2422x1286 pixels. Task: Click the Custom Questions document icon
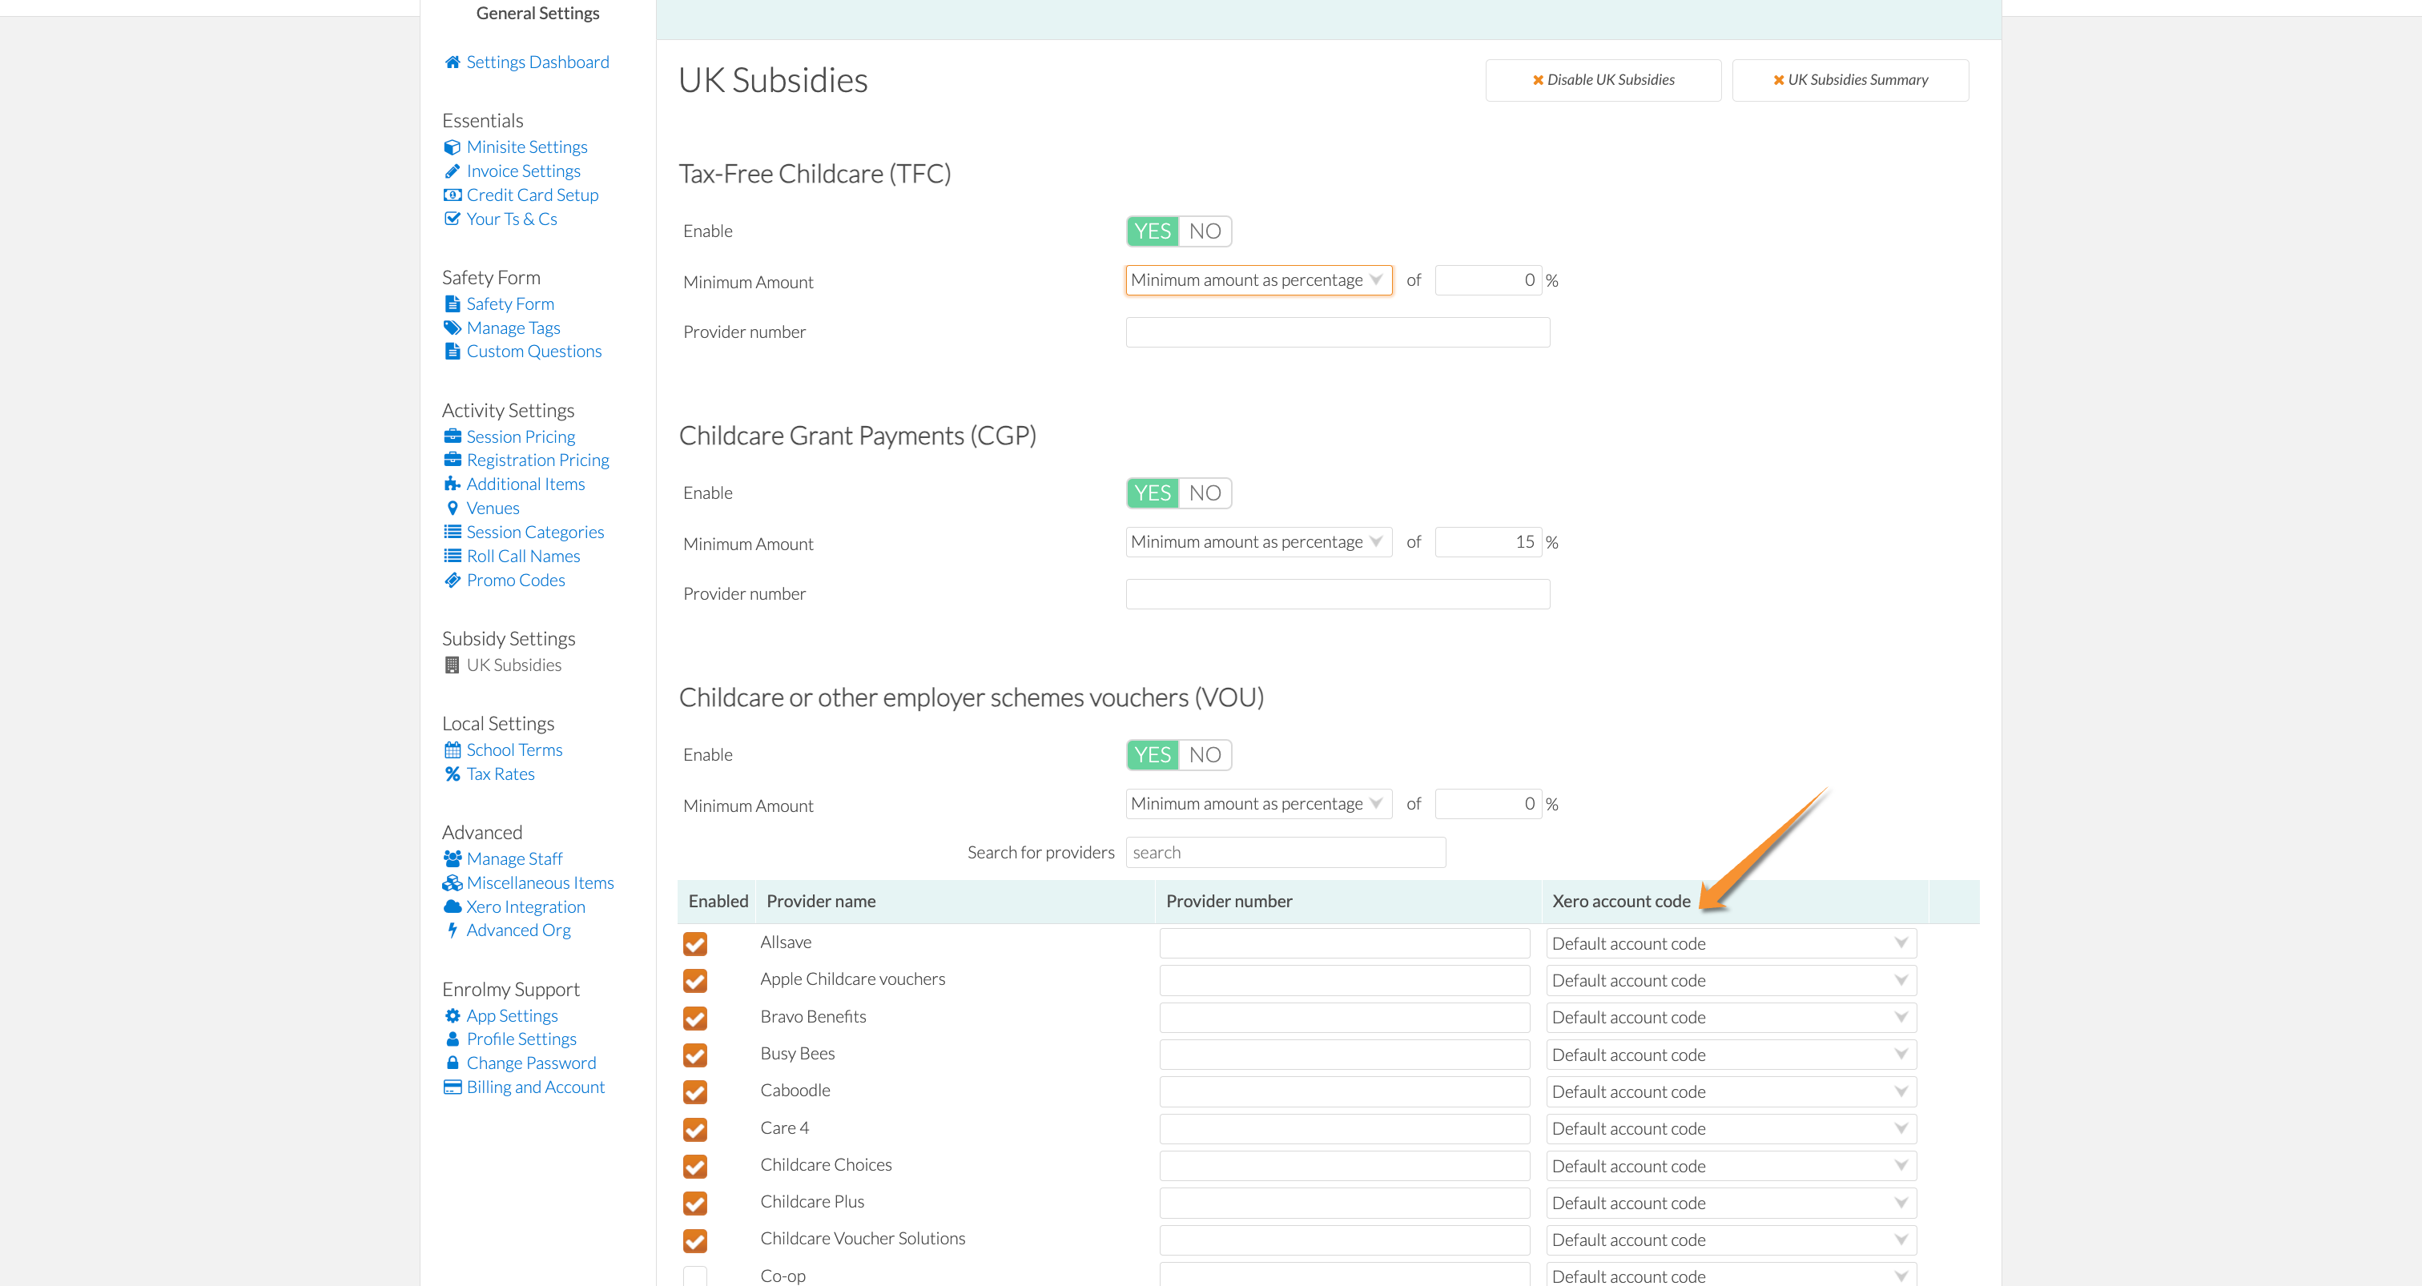coord(453,352)
